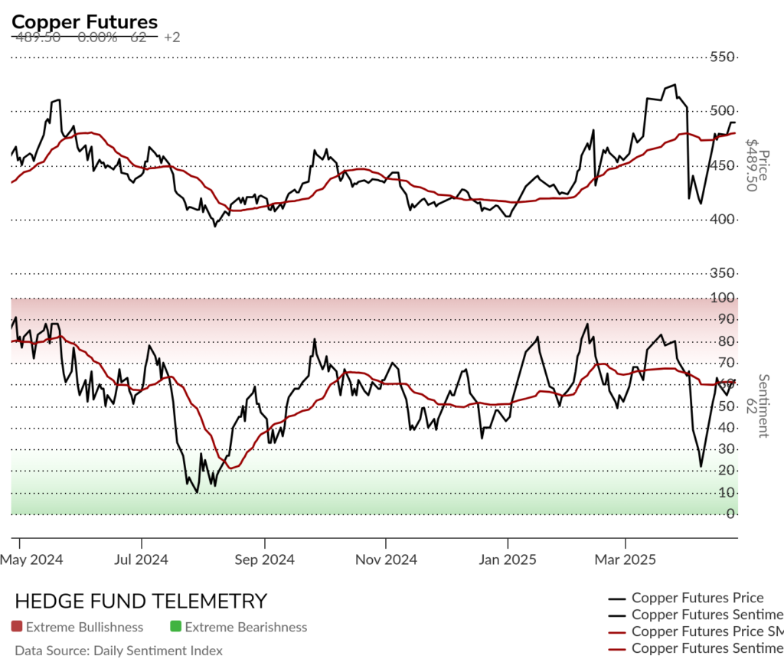The width and height of the screenshot is (784, 672).
Task: Select the Jan 2025 axis marker
Action: point(508,559)
